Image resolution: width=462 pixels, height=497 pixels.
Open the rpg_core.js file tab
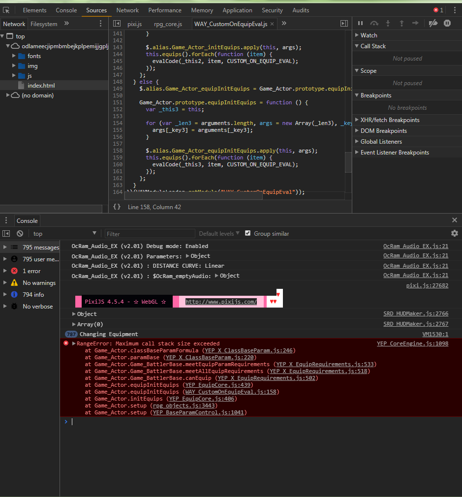[168, 24]
